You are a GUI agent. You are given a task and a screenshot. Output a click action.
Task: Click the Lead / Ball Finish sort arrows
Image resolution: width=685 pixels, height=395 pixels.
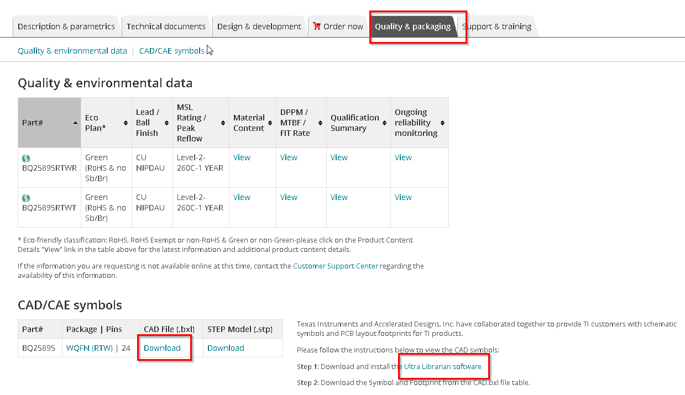tap(166, 123)
